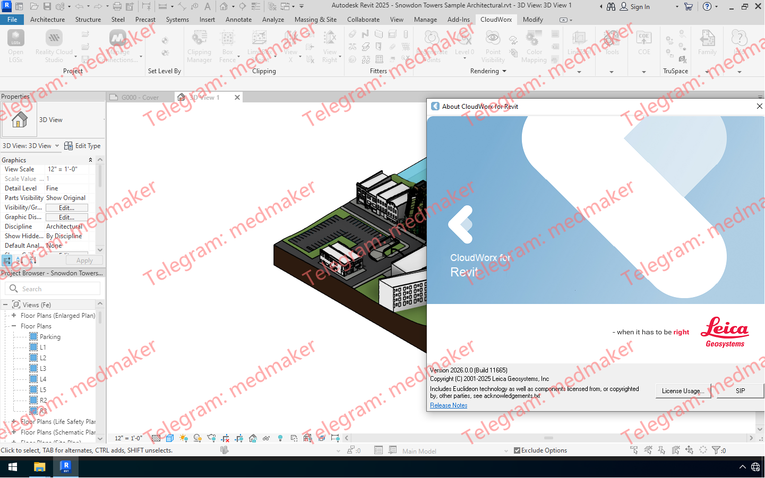
Task: Toggle the Unlocked 3D View icon
Action: point(252,438)
